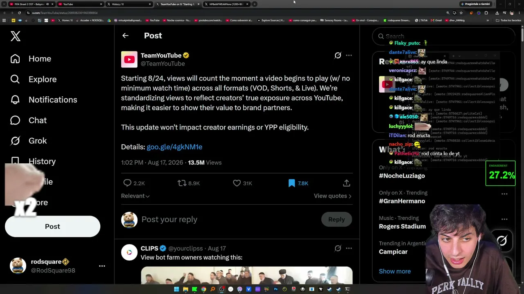This screenshot has height=294, width=524.
Task: Open the Home / X bookmark
Action: pos(65,20)
